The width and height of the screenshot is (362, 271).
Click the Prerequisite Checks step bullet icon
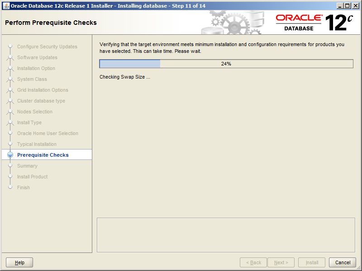pos(10,154)
